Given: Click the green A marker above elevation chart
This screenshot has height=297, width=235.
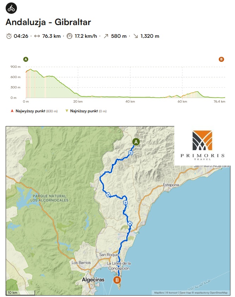Looking at the screenshot, I should (x=26, y=59).
